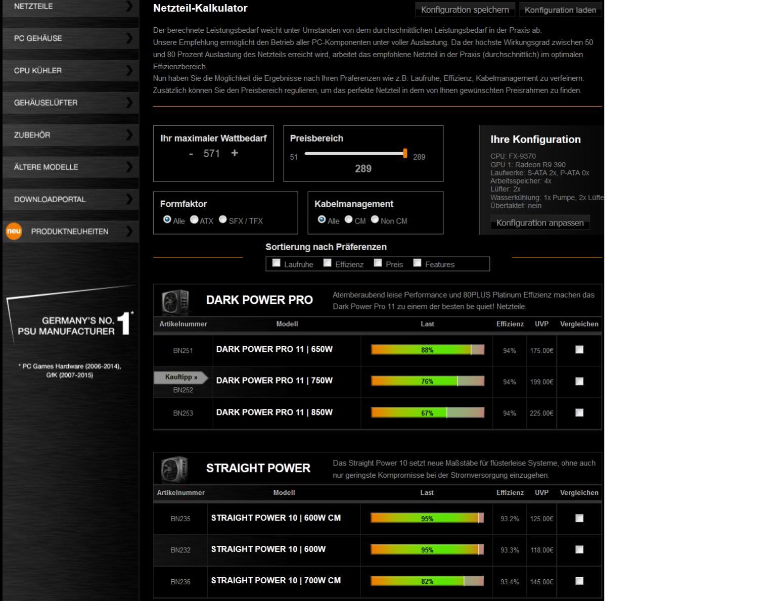Viewport: 776px width, 601px height.
Task: Expand the Zubehör chevron
Action: tap(129, 135)
